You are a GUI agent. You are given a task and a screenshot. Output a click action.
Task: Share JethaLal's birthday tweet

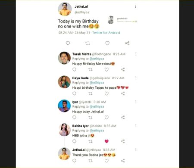point(127,43)
